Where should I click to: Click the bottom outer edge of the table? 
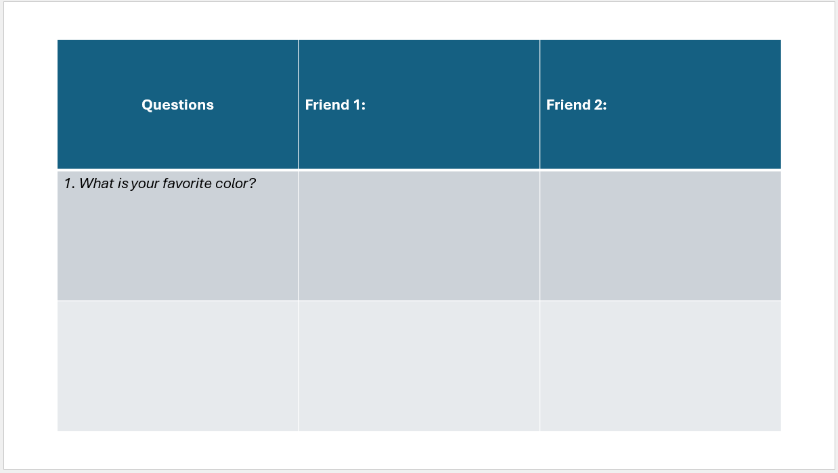point(419,431)
